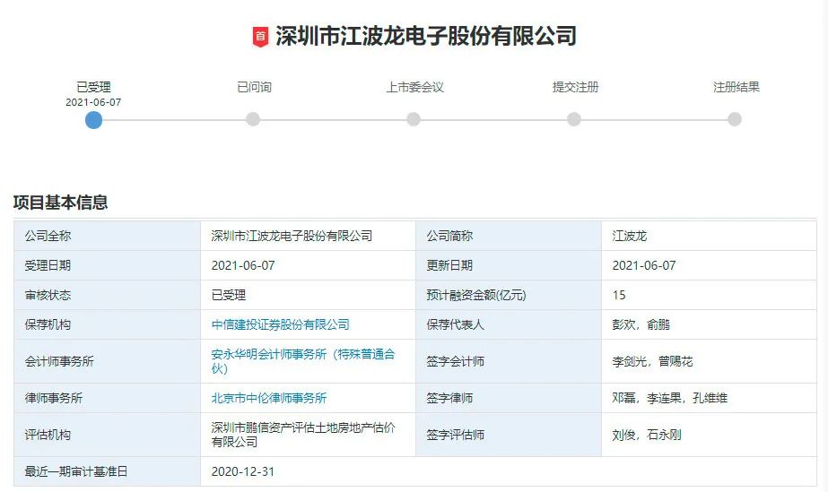This screenshot has width=828, height=492.
Task: Click the 提交注册 step label
Action: click(575, 87)
